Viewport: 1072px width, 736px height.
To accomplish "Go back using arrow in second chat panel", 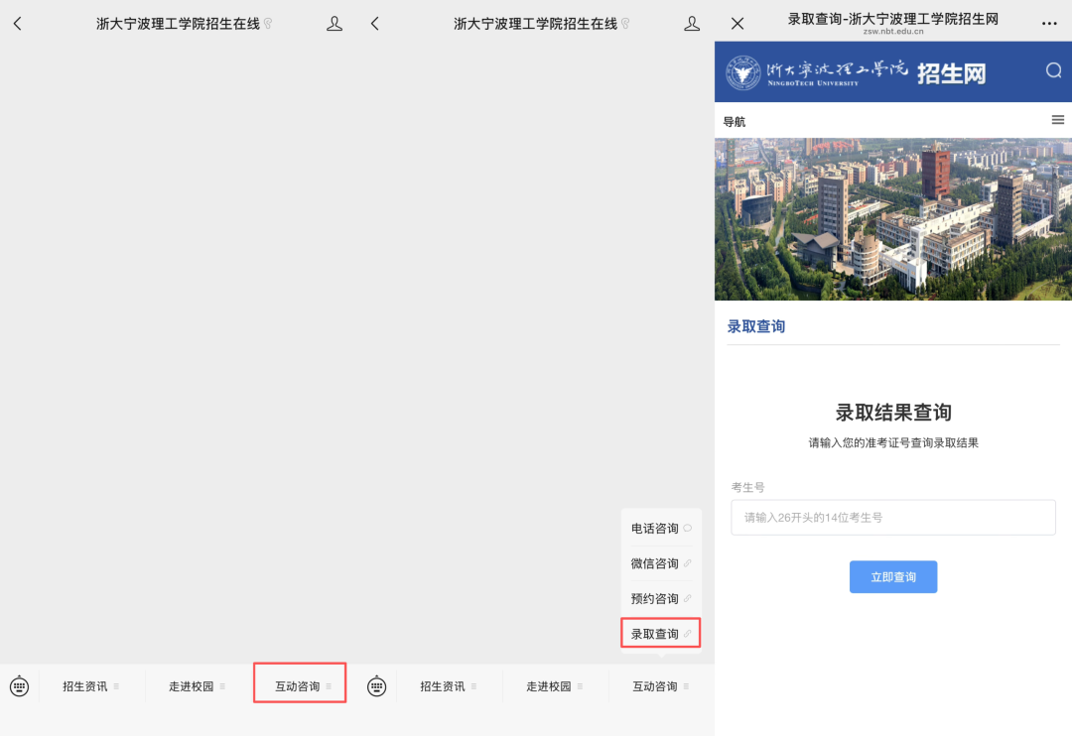I will click(374, 24).
